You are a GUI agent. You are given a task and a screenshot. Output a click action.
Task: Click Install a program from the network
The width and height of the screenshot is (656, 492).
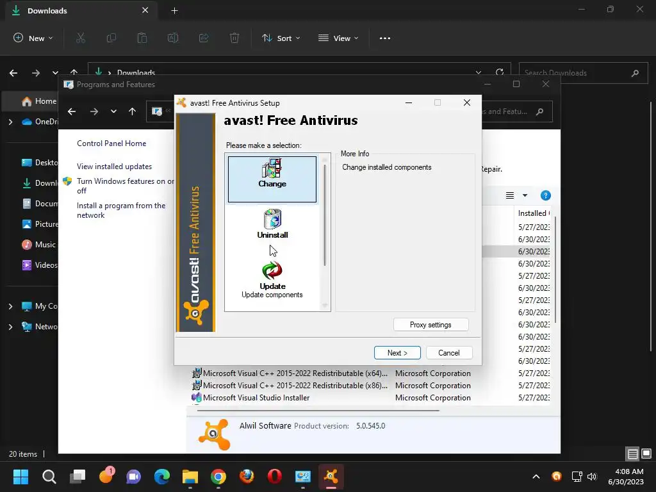pyautogui.click(x=121, y=210)
